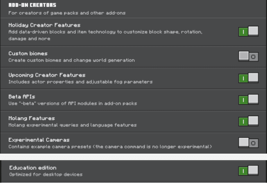Enable the Experimental Cameras toggle
Viewport: 267px width, 183px height.
point(248,143)
